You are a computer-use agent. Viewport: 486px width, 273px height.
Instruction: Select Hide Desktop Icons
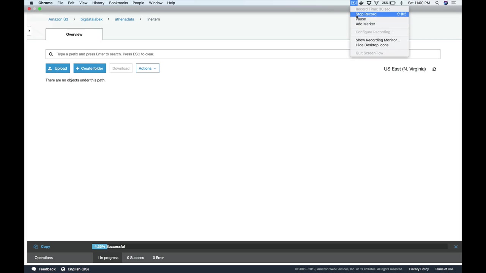(x=379, y=45)
